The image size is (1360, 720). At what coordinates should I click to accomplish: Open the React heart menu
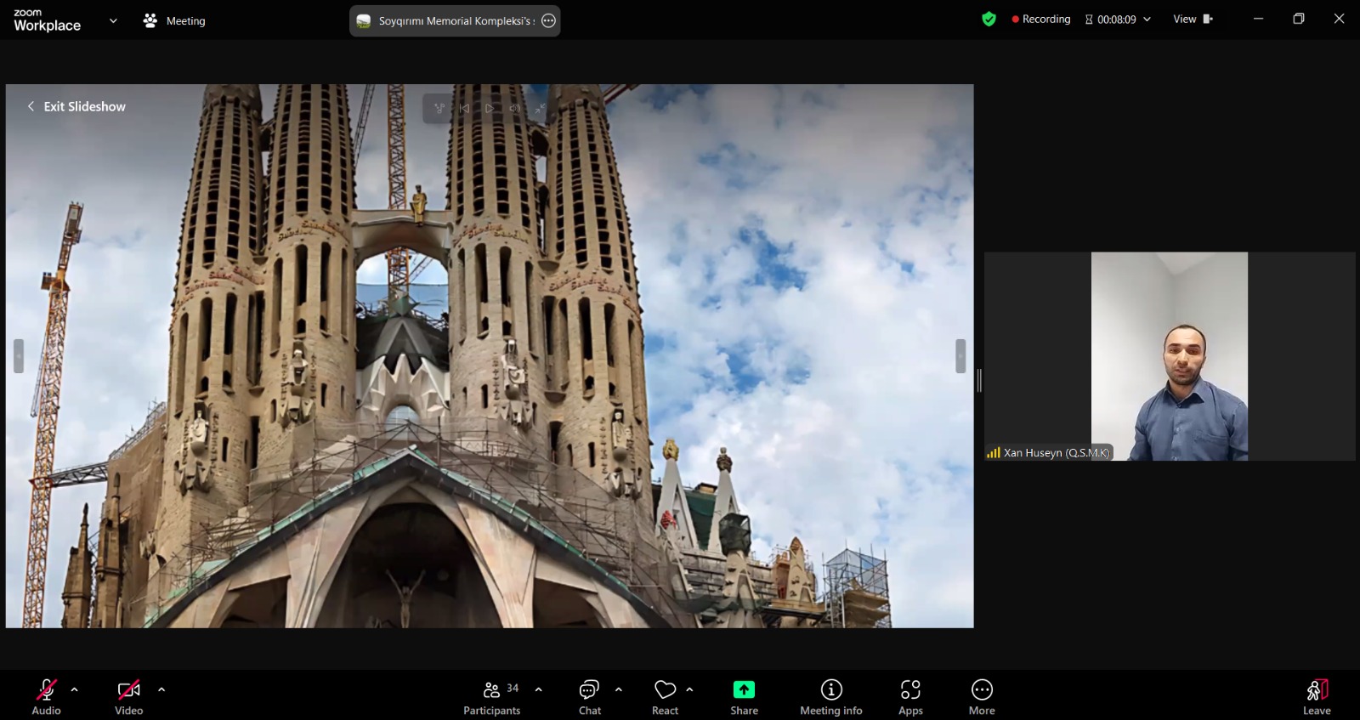click(x=665, y=697)
